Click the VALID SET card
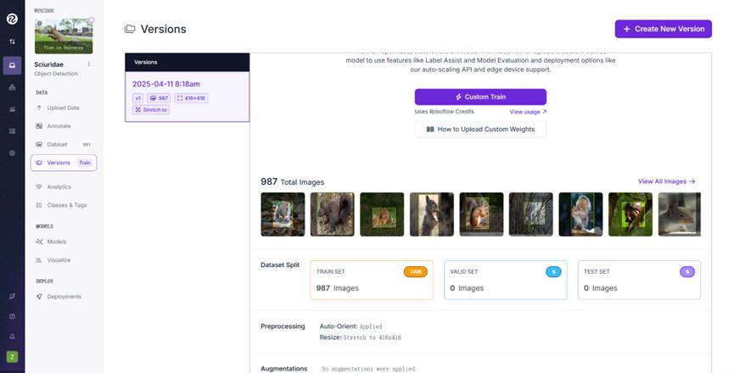734x373 pixels. coord(506,280)
